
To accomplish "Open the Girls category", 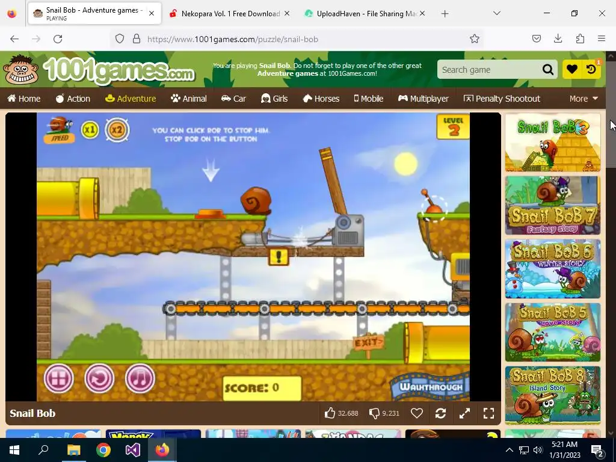I will [x=274, y=99].
